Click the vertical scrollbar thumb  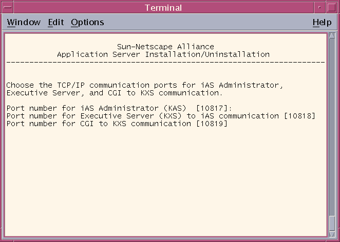point(332,224)
